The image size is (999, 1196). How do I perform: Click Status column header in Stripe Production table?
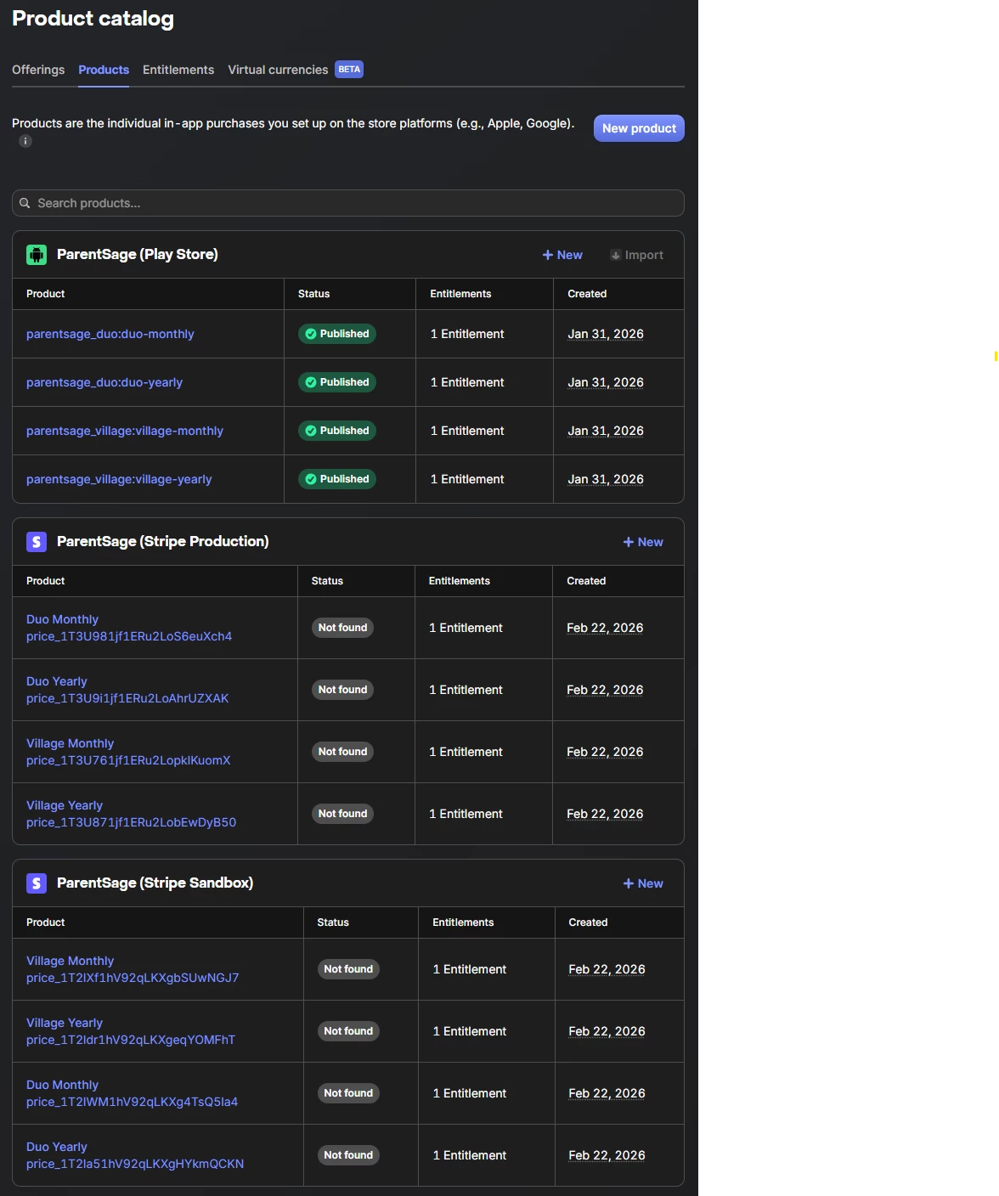(x=327, y=581)
